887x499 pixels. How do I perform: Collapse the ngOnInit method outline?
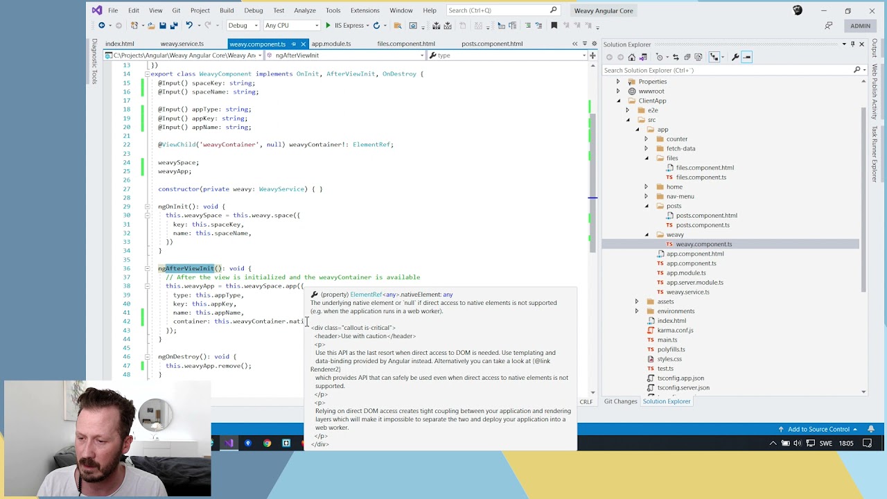pyautogui.click(x=147, y=207)
